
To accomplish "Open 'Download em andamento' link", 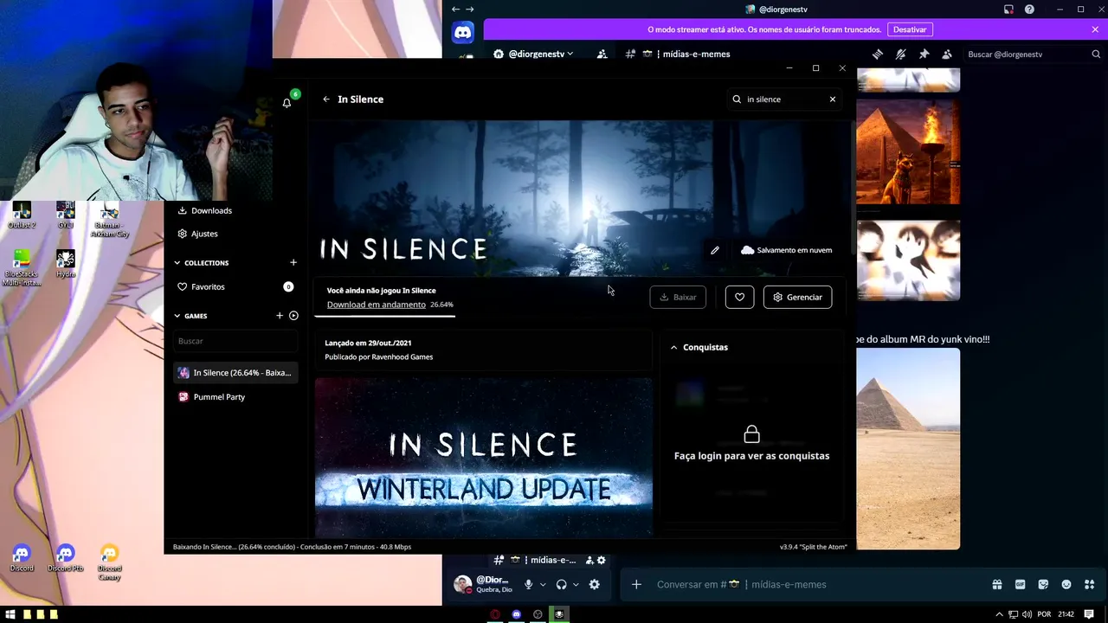I will (x=377, y=305).
